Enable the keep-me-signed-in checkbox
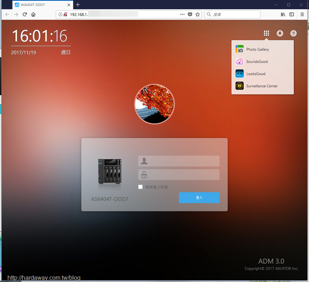This screenshot has height=282, width=309. click(x=140, y=187)
